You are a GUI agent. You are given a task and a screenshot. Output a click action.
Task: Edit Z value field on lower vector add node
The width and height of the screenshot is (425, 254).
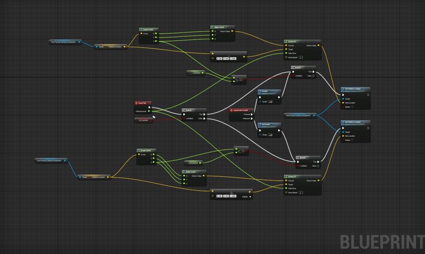click(x=233, y=196)
